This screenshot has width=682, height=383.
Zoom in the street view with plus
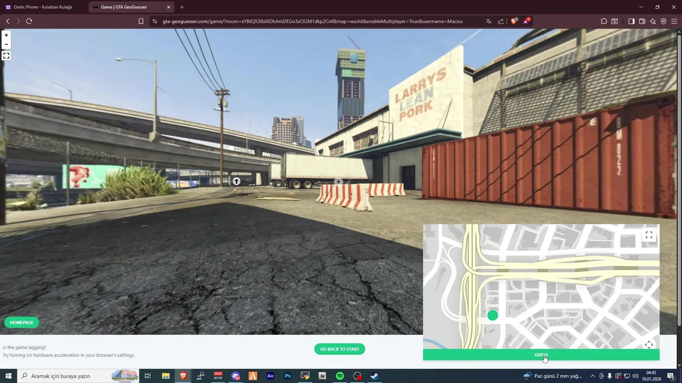[6, 35]
